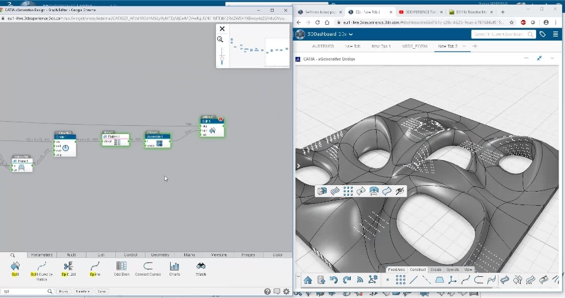This screenshot has height=298, width=565.
Task: Redo action in xGenerative Design action bar
Action: (x=347, y=280)
